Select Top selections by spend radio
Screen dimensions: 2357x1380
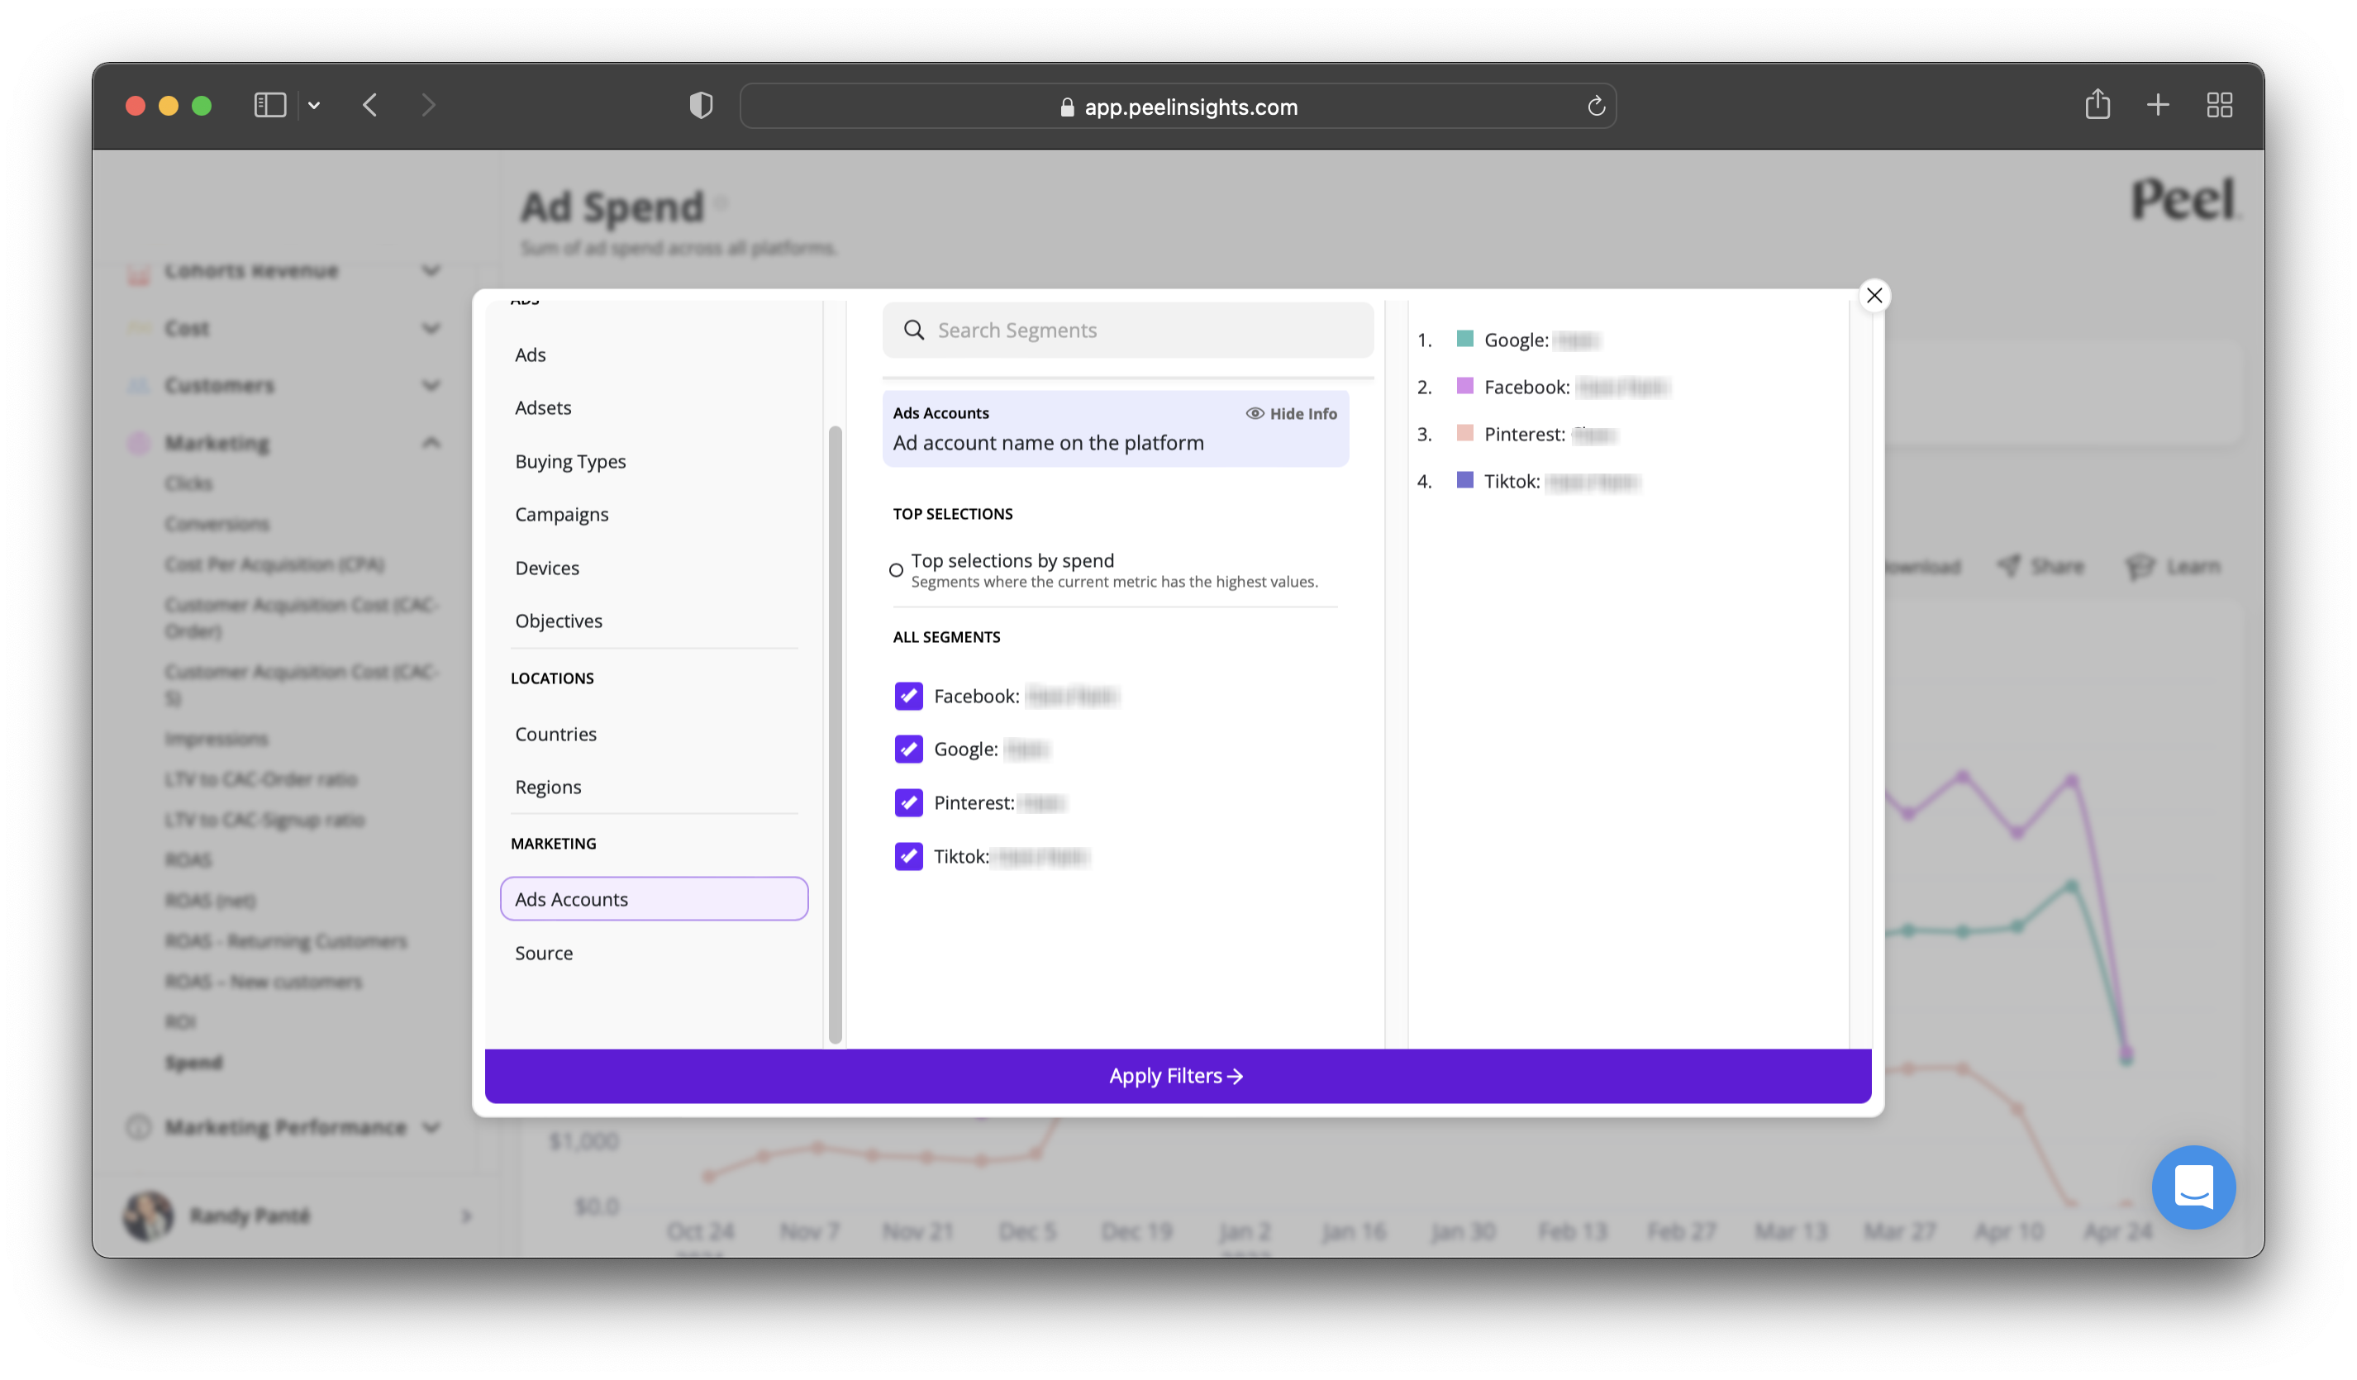point(896,569)
